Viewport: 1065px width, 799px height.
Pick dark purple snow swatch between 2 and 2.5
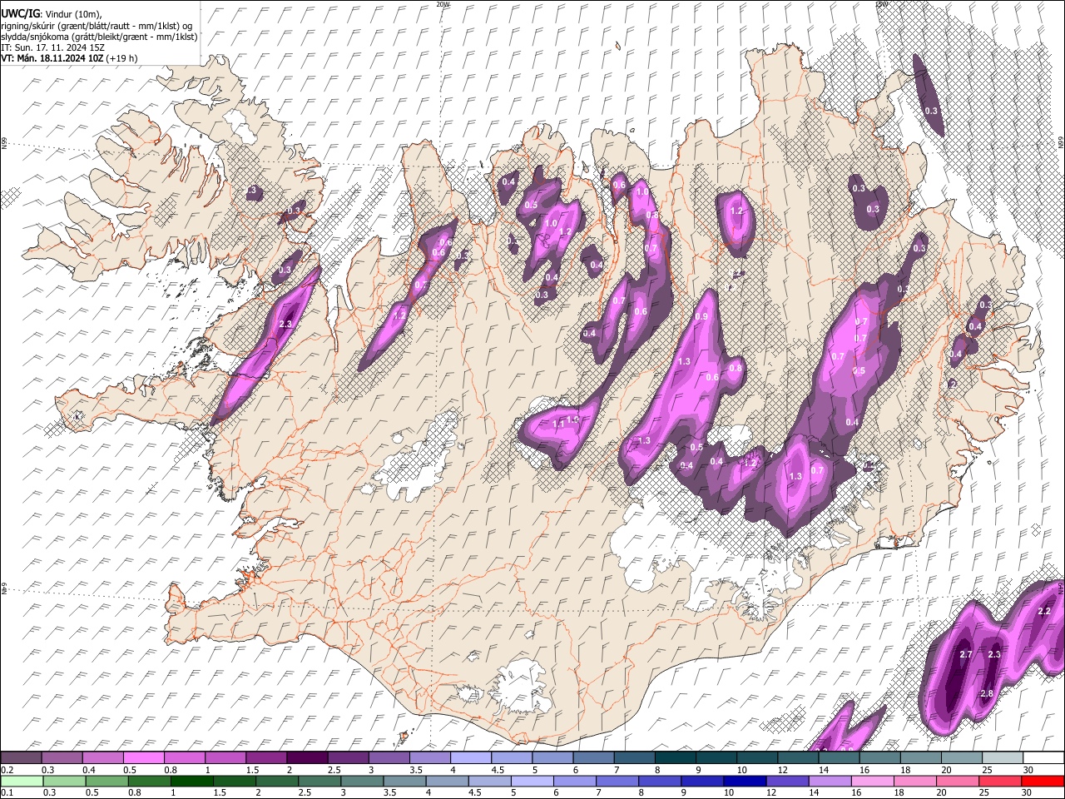(x=307, y=758)
